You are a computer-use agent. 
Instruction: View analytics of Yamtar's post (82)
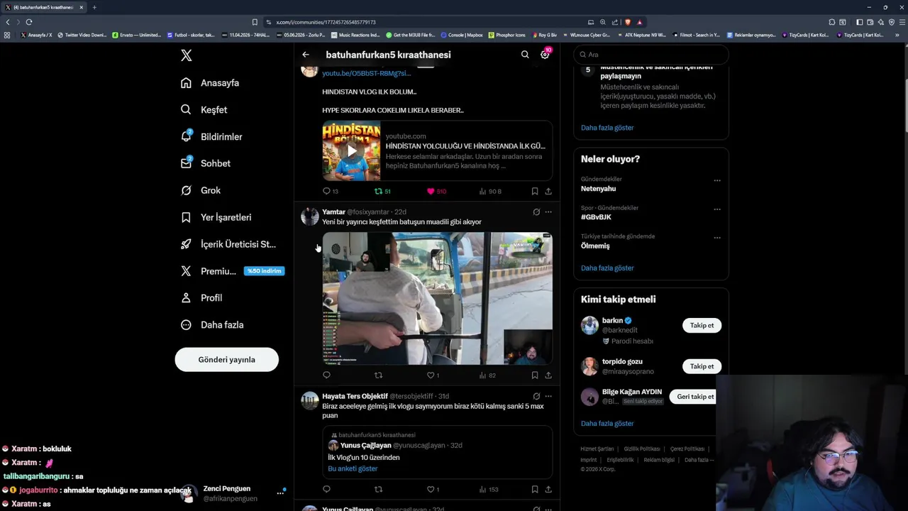click(487, 375)
